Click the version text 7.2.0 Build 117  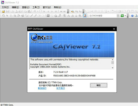pyautogui.click(x=61, y=72)
